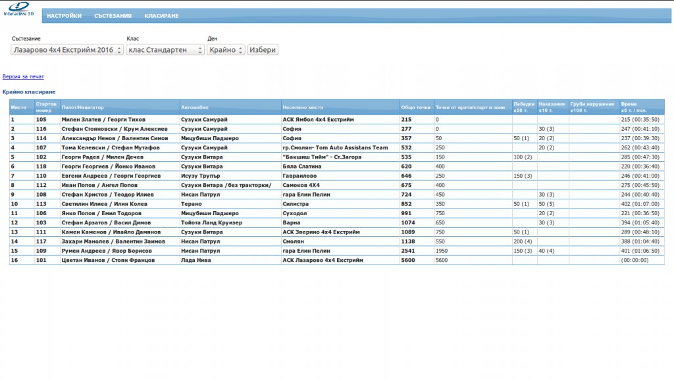Click the Населено място column header
Screen dimensions: 674x379
[340, 107]
